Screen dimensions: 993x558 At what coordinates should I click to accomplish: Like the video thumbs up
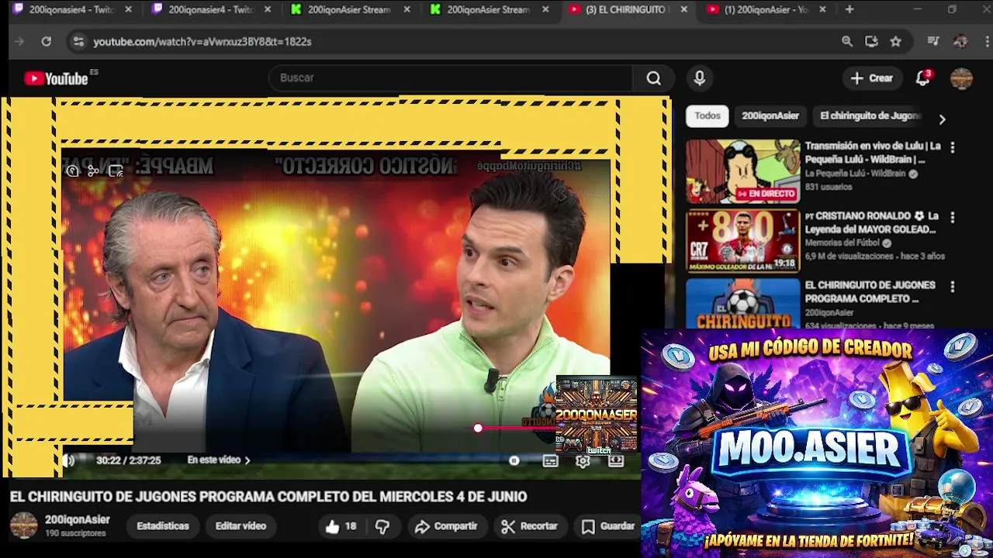click(341, 526)
